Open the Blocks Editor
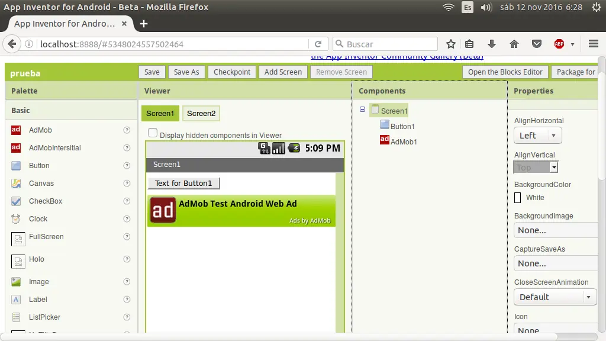606x341 pixels. point(505,72)
